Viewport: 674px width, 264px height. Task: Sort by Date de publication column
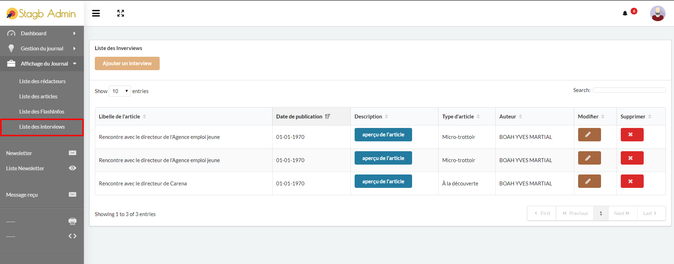tap(311, 116)
